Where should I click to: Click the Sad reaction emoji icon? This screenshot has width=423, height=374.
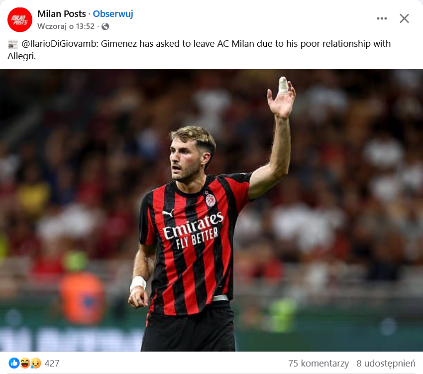[x=36, y=363]
